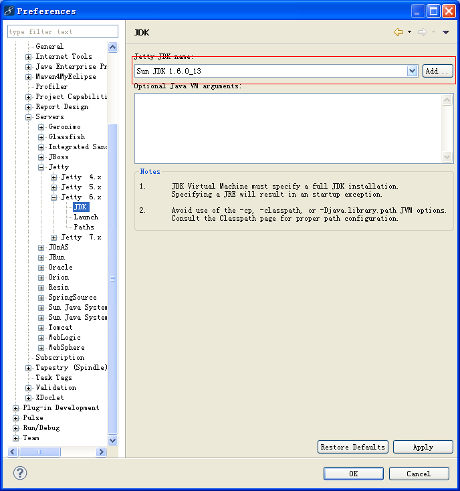This screenshot has width=460, height=491.
Task: Select the JBoss tree item
Action: tap(59, 157)
